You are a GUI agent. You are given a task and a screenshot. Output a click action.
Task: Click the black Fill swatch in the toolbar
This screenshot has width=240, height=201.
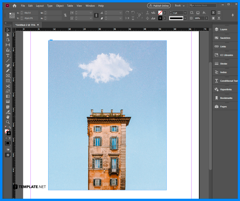click(x=8, y=143)
